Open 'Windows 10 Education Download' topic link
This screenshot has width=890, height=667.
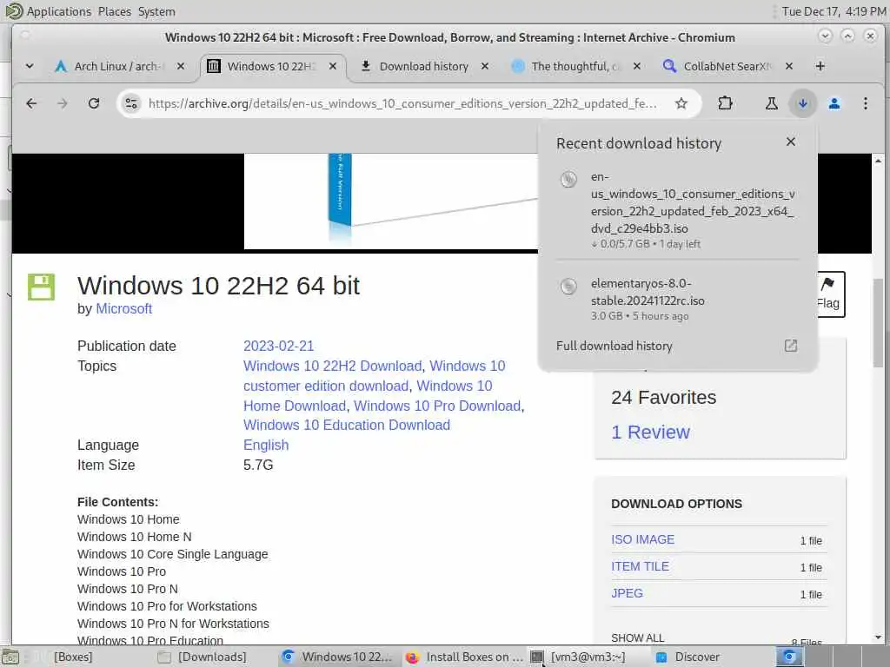click(x=347, y=425)
